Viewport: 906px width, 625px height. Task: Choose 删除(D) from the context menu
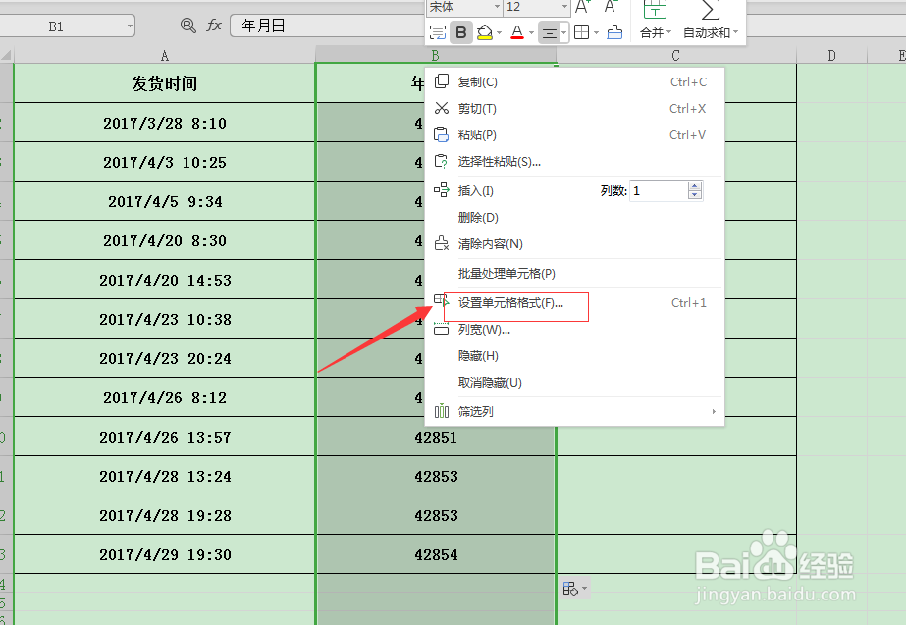point(574,218)
